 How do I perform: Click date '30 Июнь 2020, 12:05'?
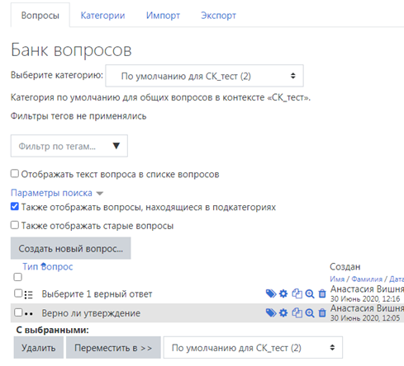point(365,318)
